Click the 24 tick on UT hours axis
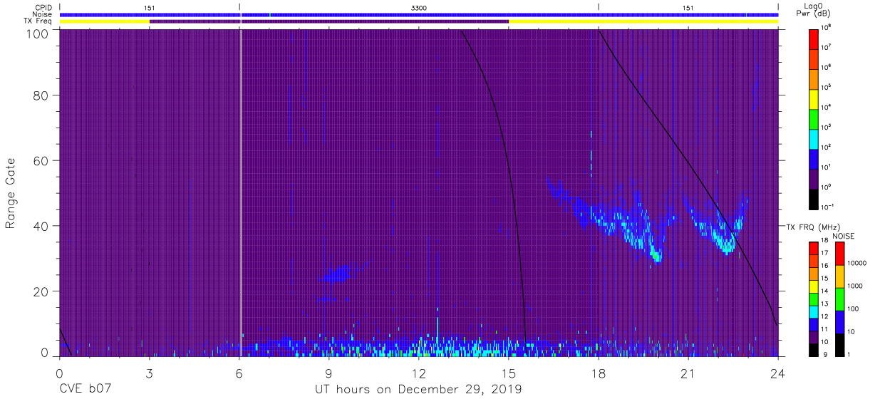875x404 pixels. [x=778, y=373]
